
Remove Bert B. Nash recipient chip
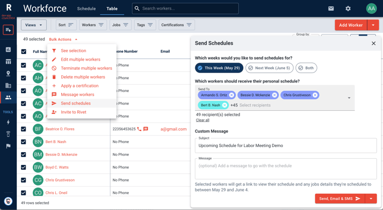coord(224,105)
